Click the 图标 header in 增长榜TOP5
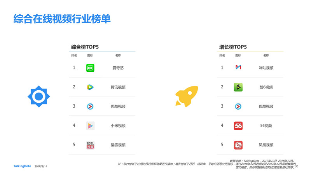The height and width of the screenshot is (174, 311). [x=238, y=55]
